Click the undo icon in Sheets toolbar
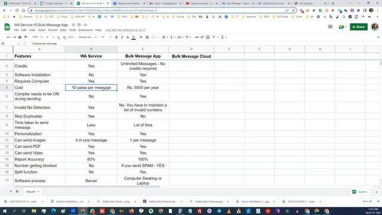 pos(8,37)
